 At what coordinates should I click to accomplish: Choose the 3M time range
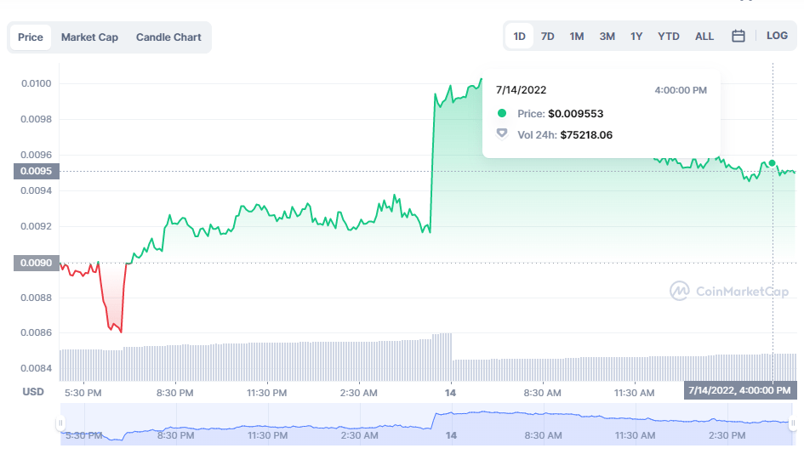[x=607, y=37]
